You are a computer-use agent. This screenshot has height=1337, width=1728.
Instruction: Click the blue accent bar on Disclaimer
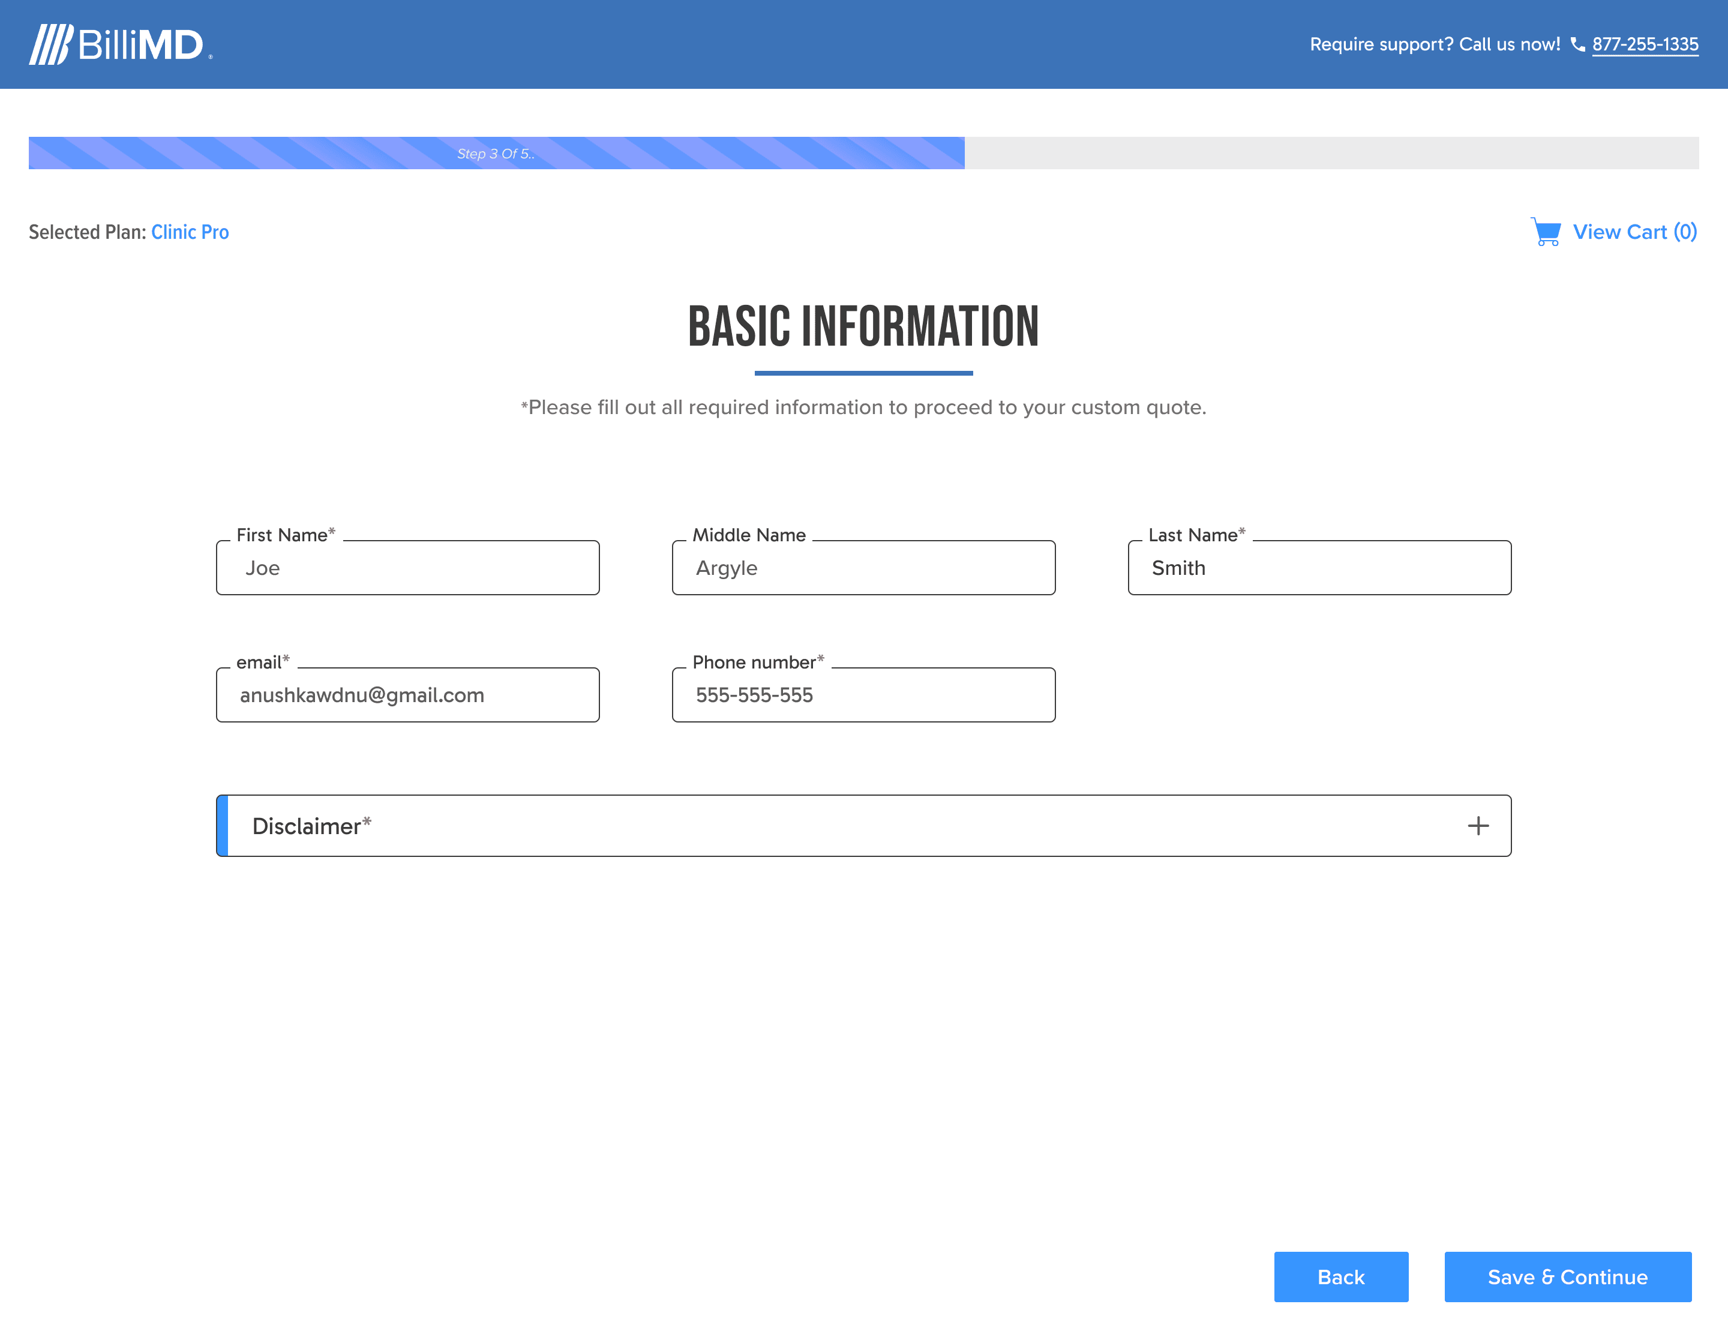(223, 826)
